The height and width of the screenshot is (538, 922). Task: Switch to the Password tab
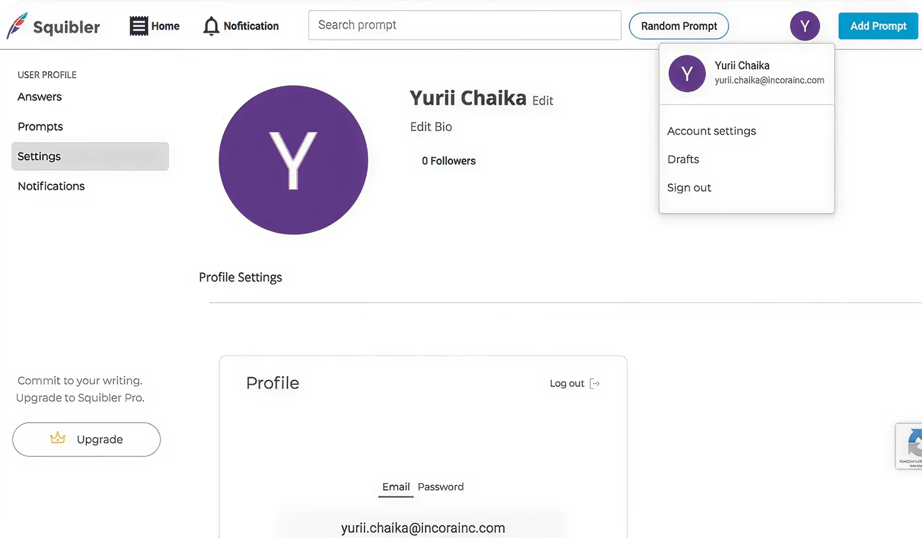[441, 487]
